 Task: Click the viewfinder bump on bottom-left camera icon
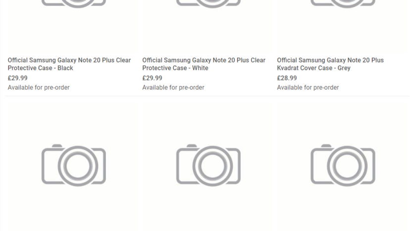[57, 146]
